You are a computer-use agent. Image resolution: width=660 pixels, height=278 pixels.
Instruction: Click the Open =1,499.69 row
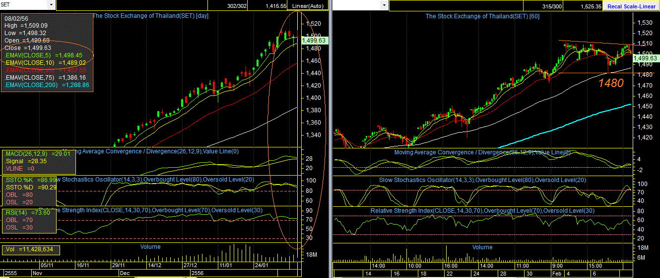27,40
